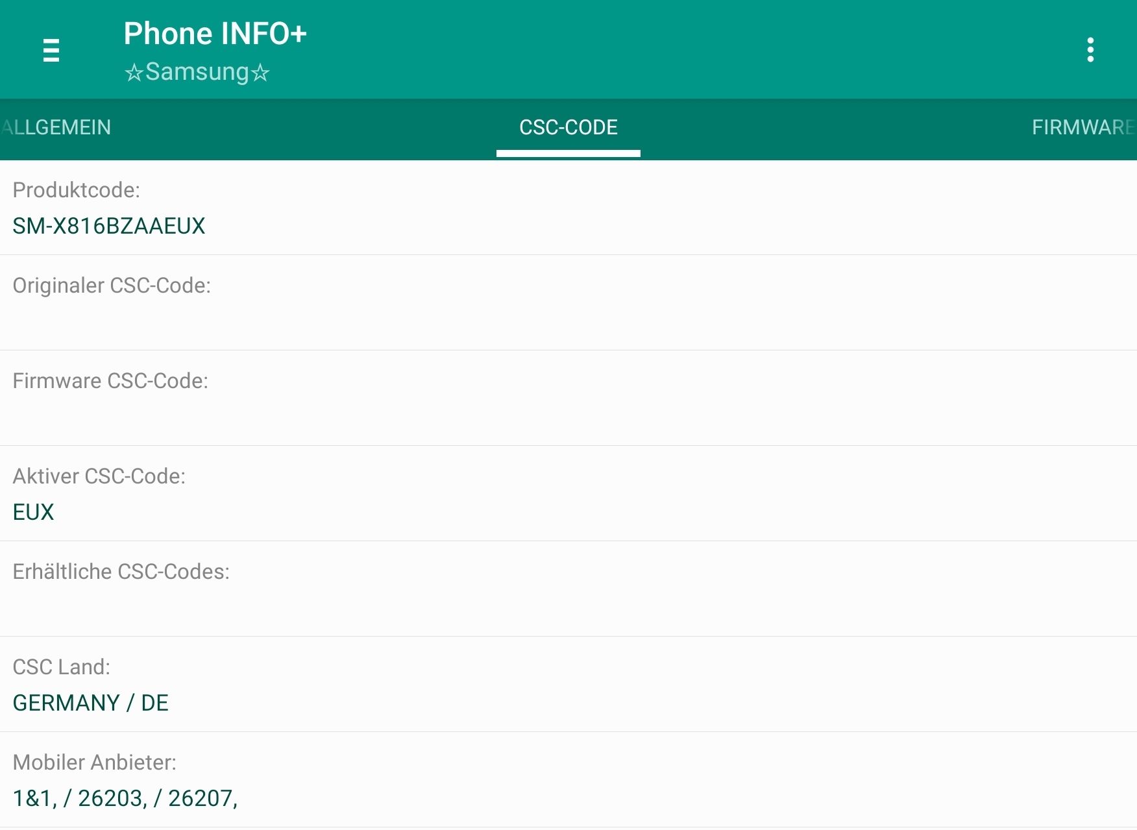This screenshot has height=830, width=1137.
Task: Open the three-dot overflow menu
Action: pyautogui.click(x=1090, y=50)
